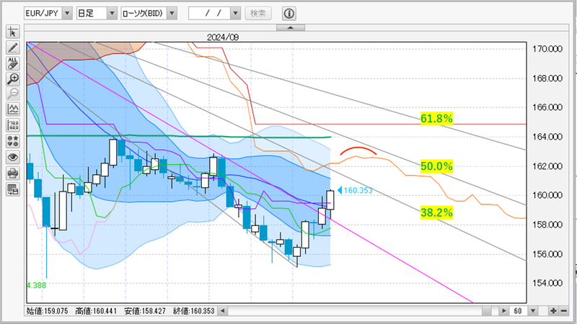Erase all drawings with ALL eraser
Screen dimensions: 577x324
(13, 63)
